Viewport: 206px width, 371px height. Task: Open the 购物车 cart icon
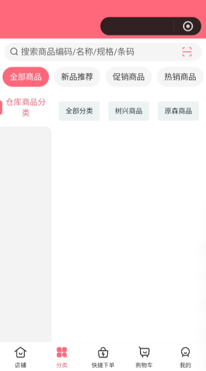[x=144, y=352]
